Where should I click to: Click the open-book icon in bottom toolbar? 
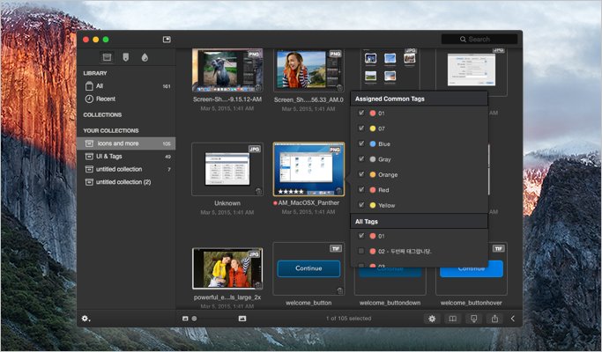click(x=453, y=319)
